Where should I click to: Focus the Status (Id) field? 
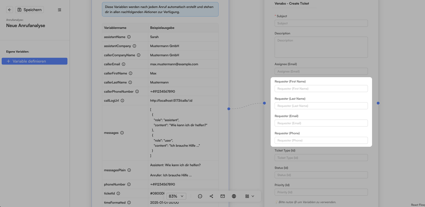321,175
